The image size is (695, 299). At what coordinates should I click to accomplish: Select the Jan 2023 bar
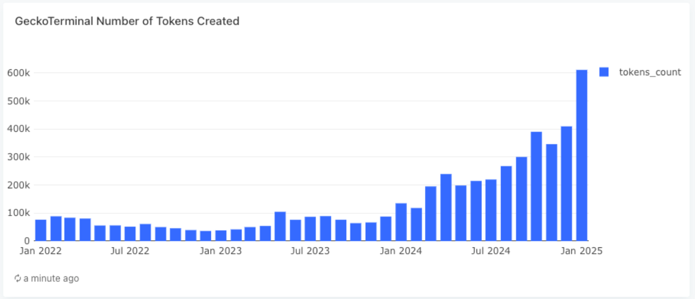221,236
